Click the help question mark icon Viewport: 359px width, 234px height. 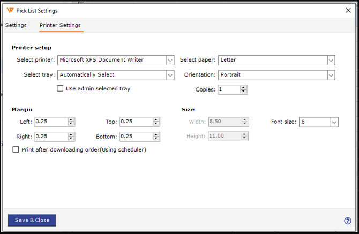pyautogui.click(x=347, y=221)
